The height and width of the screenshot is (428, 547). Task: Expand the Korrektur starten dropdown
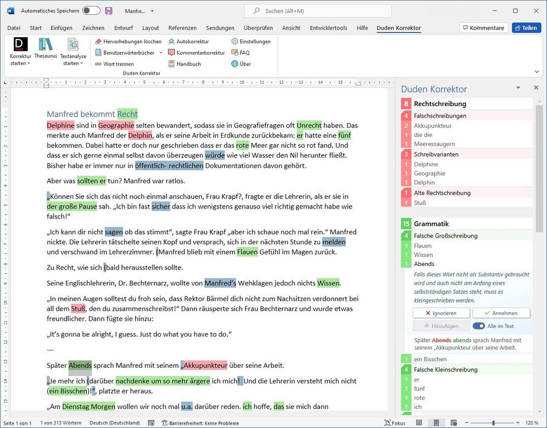[28, 63]
